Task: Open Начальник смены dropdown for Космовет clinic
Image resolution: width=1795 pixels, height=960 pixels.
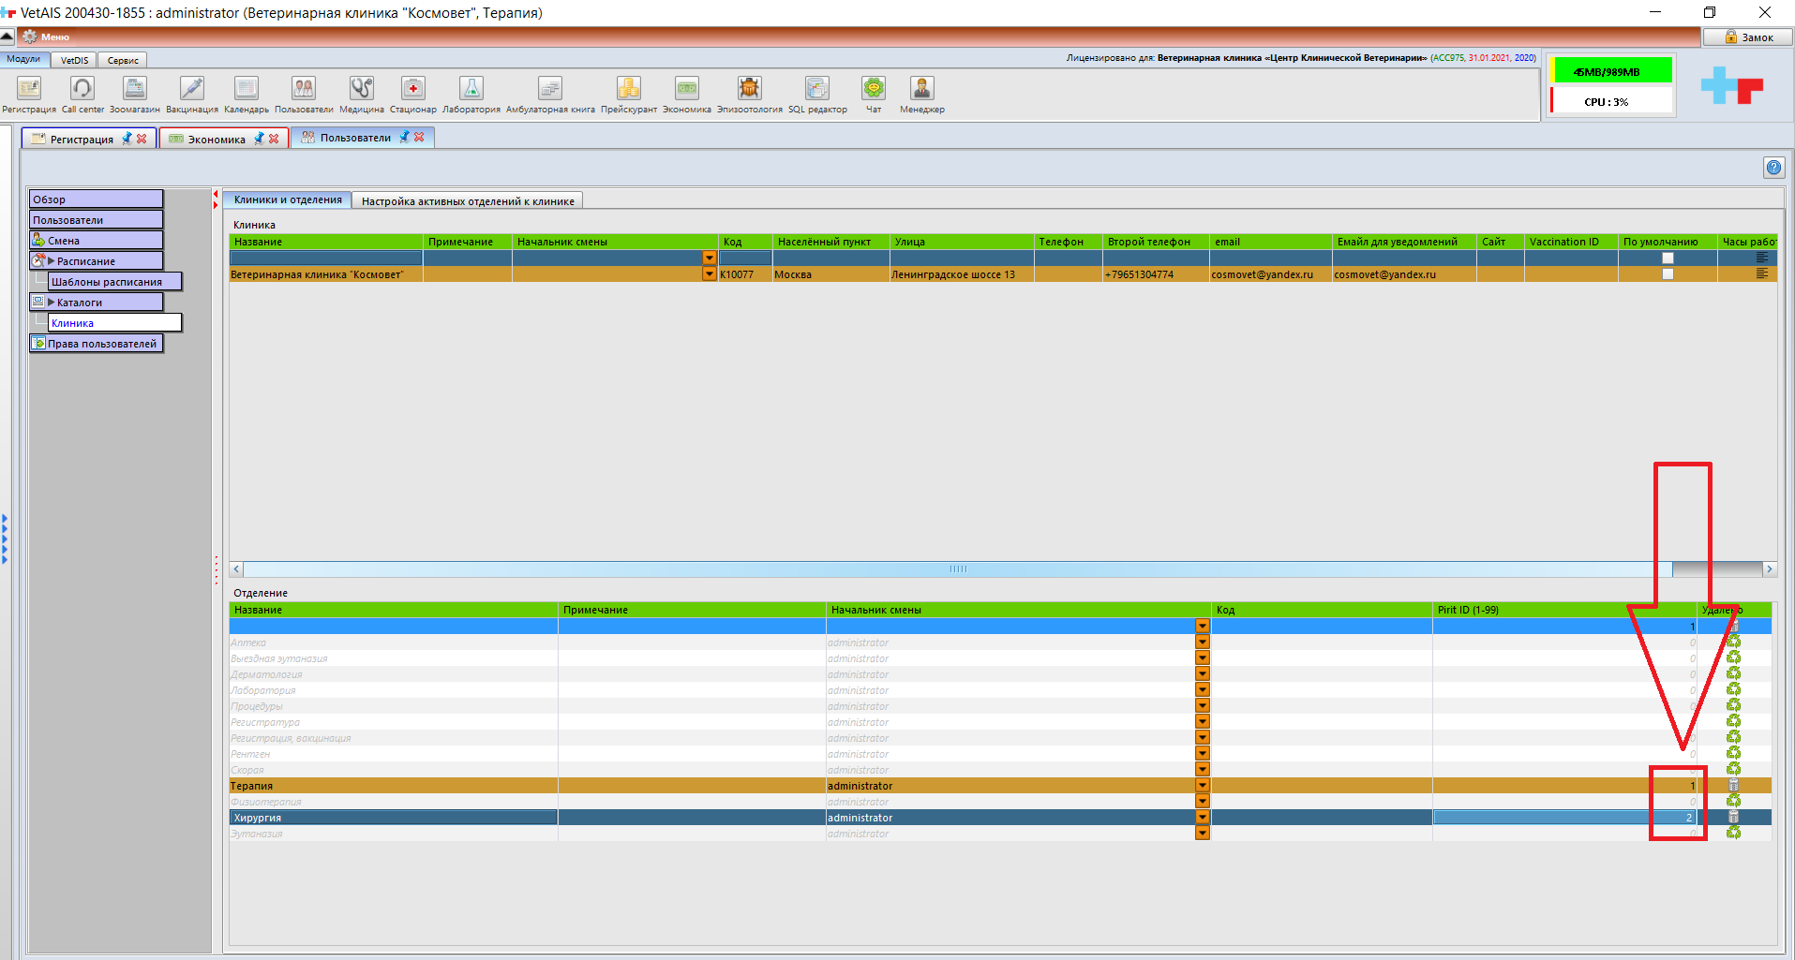Action: (x=710, y=274)
